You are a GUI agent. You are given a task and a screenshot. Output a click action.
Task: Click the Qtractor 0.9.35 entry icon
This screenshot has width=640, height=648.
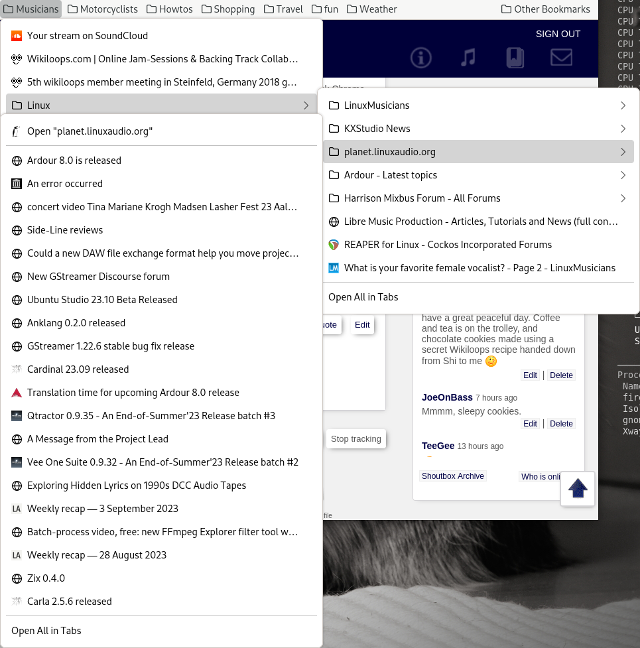pyautogui.click(x=17, y=416)
